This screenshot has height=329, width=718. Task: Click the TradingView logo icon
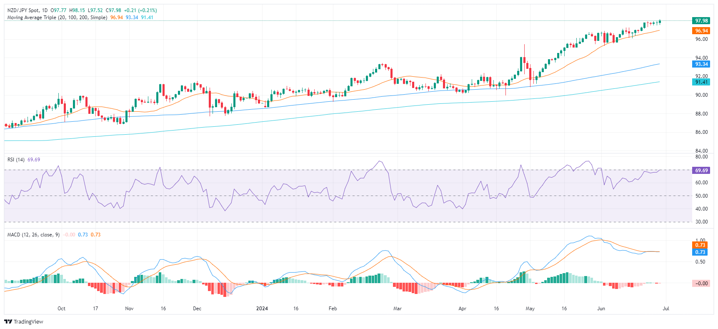pos(8,321)
